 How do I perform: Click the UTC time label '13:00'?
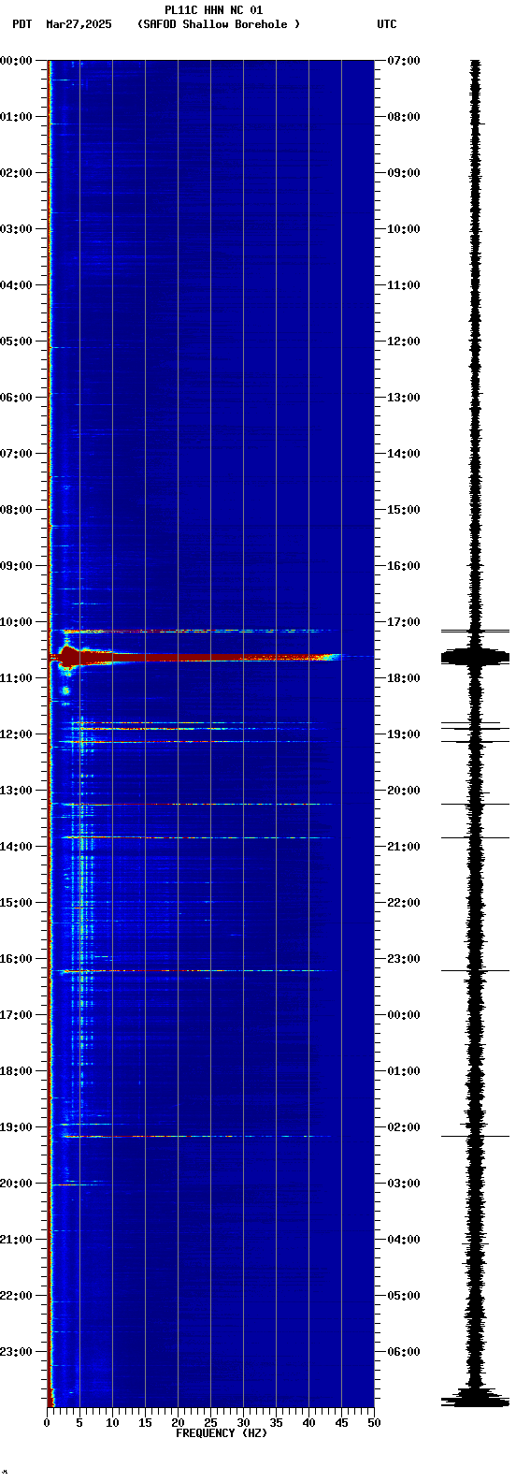[x=404, y=398]
